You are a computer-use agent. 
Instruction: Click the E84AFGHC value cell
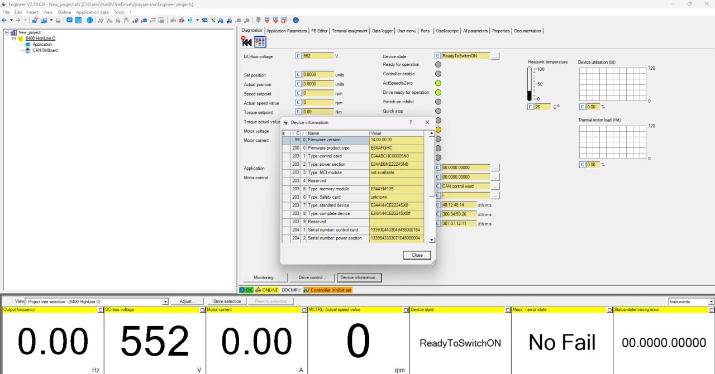(x=397, y=148)
